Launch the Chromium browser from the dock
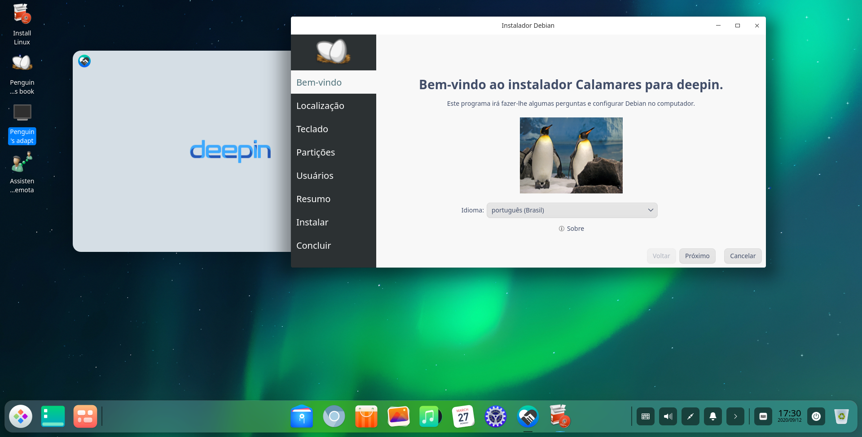Screen dimensions: 862x437 334,416
